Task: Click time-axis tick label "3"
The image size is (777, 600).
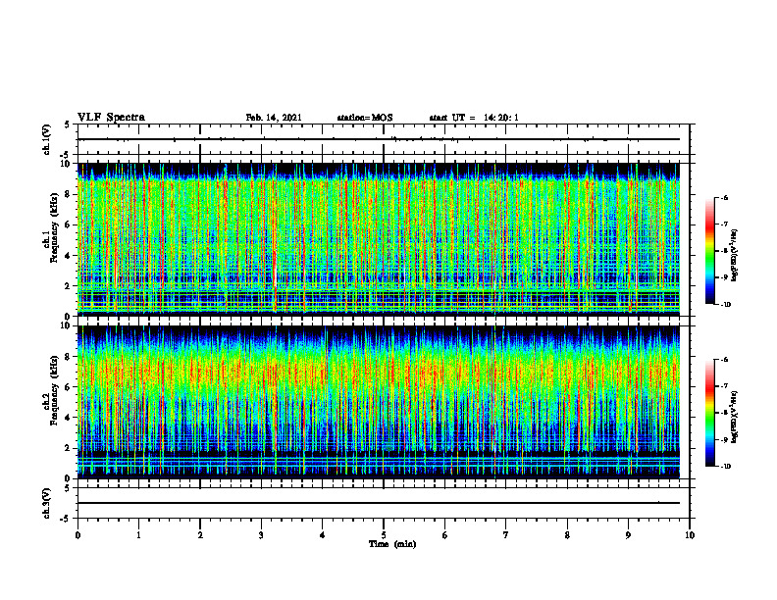Action: pyautogui.click(x=261, y=535)
